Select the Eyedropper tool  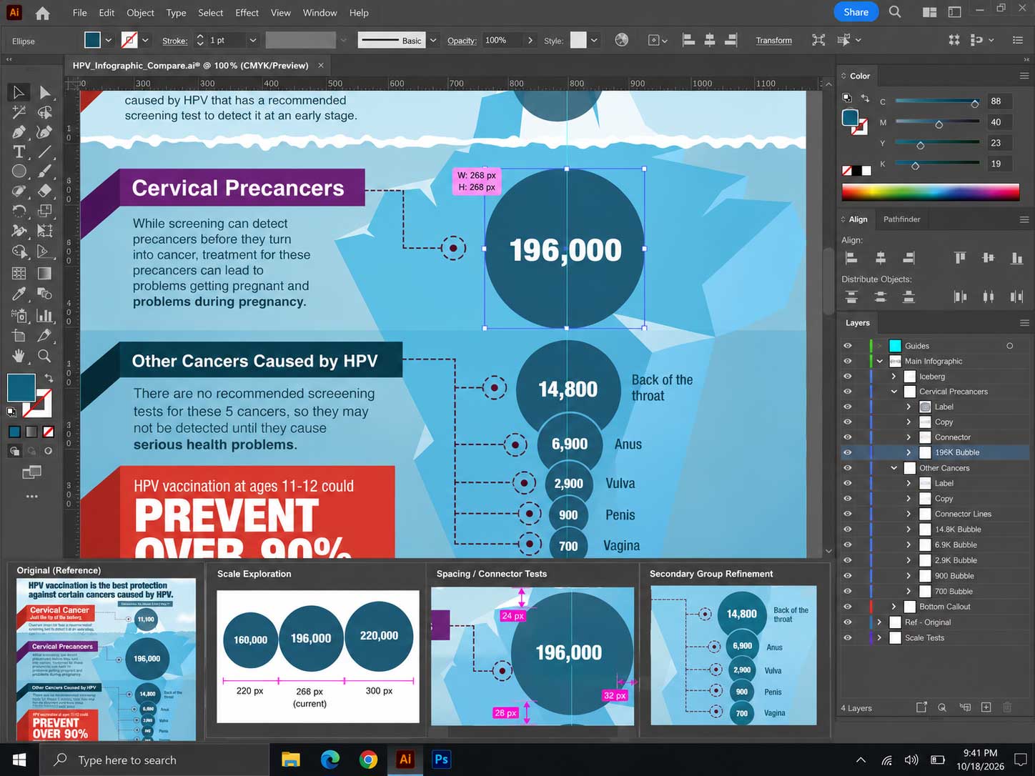pyautogui.click(x=19, y=294)
